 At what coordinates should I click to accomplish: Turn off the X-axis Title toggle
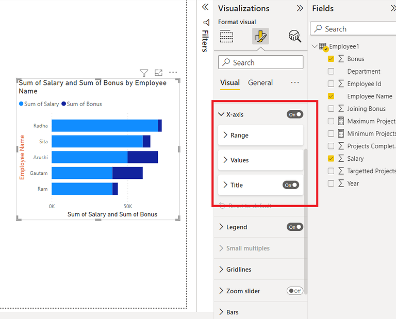291,185
